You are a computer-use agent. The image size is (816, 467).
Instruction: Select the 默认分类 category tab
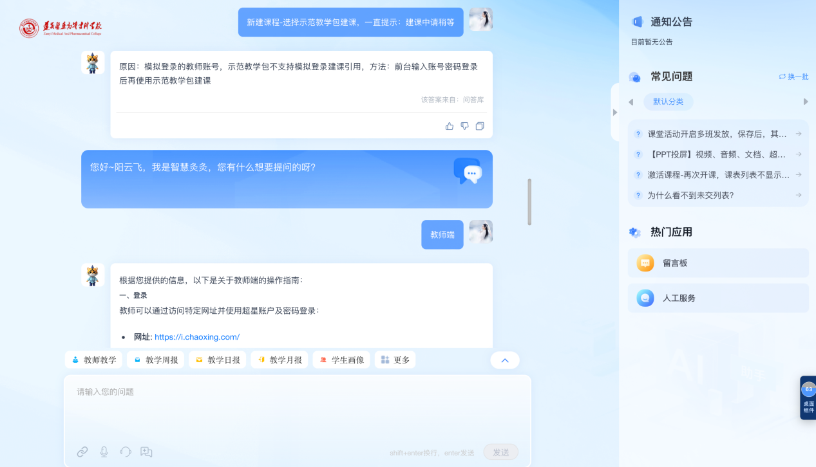[x=668, y=102]
